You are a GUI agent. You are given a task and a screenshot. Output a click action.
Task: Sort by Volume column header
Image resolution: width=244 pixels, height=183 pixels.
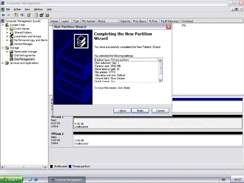[54, 21]
